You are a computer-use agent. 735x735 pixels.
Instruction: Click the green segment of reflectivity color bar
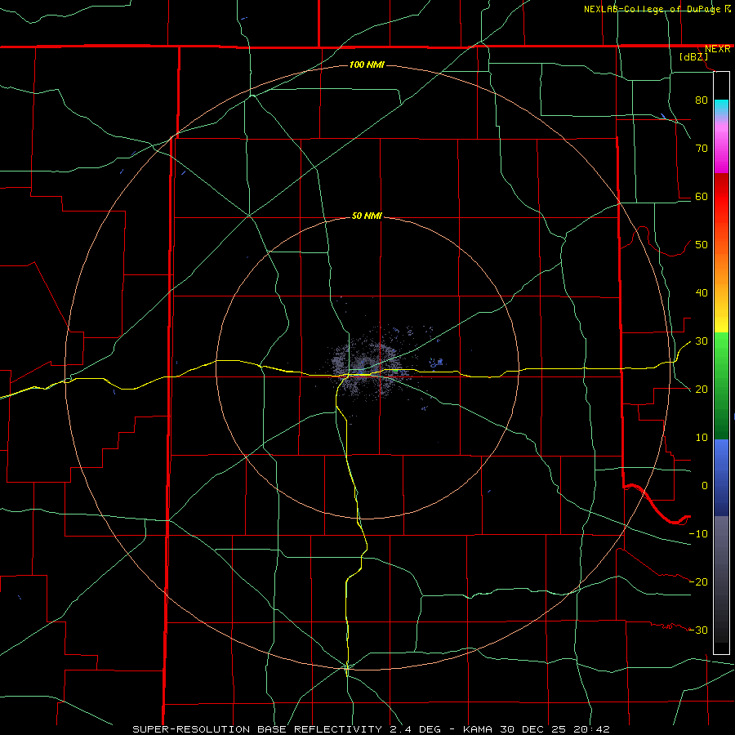721,385
